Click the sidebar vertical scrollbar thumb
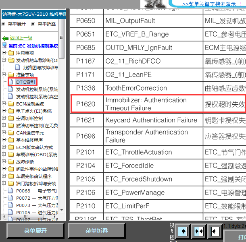This screenshot has width=246, height=242. 61,39
